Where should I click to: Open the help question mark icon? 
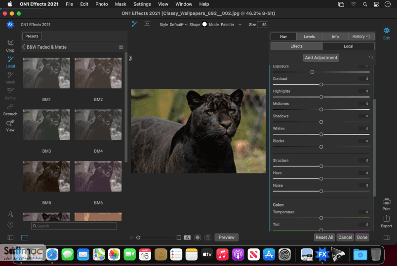(10, 225)
